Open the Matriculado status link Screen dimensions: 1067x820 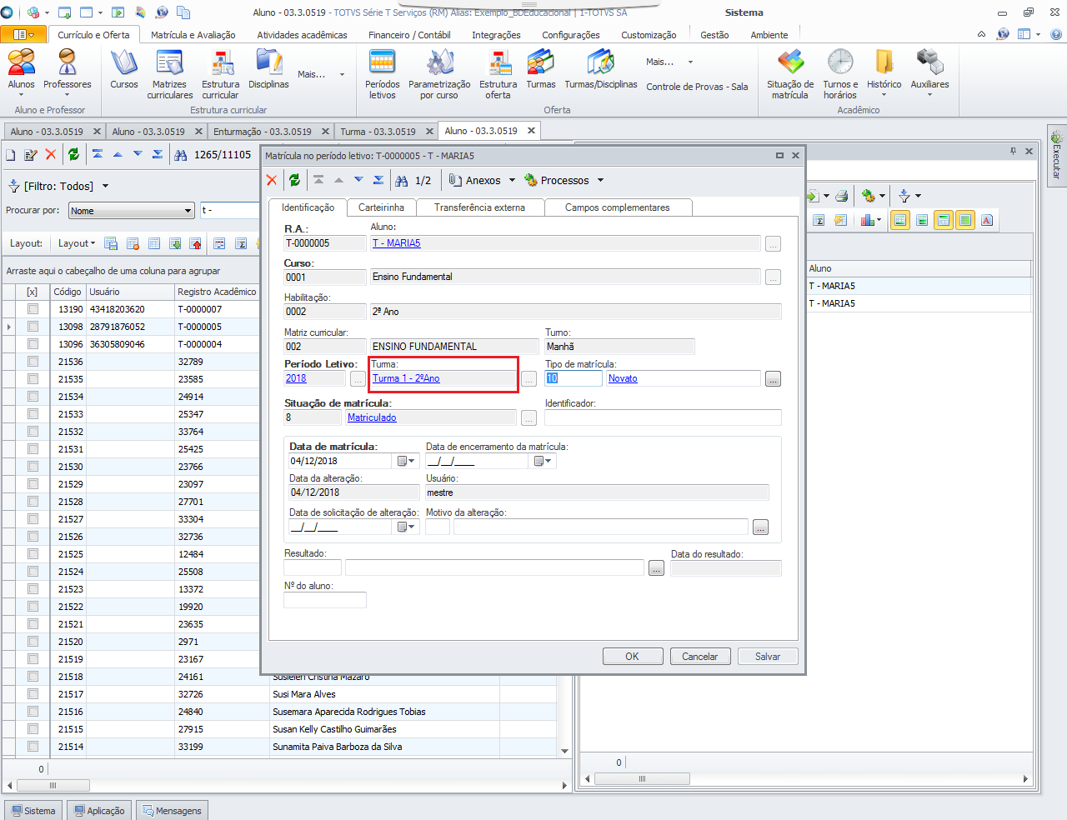372,417
